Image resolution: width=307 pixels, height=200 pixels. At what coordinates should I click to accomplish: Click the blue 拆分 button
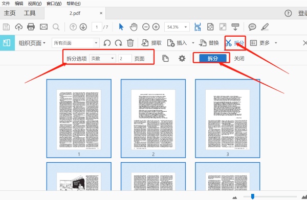click(x=213, y=58)
